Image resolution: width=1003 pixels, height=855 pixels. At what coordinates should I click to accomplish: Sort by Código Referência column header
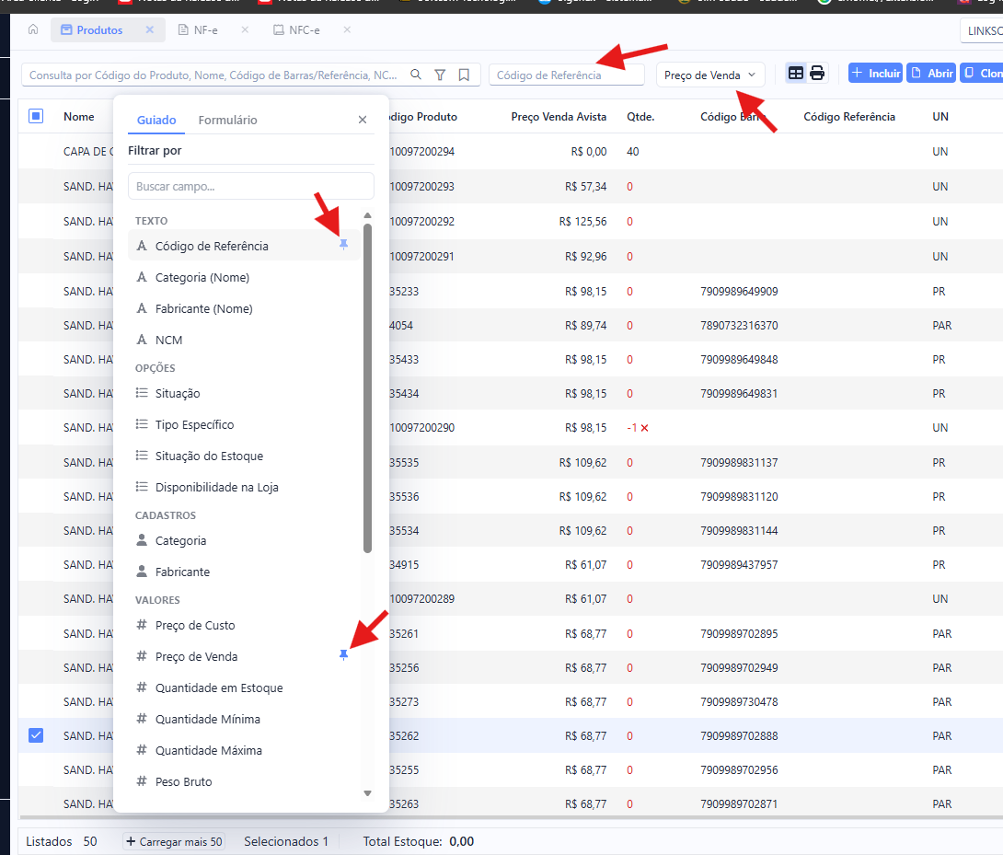coord(848,117)
